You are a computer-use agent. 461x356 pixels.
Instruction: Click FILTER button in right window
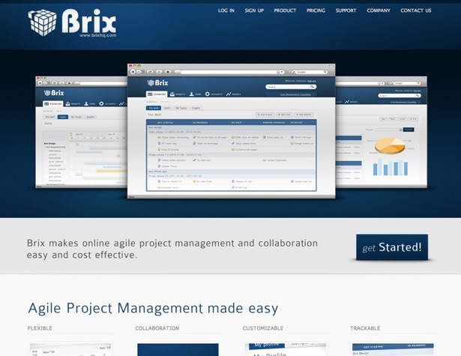pyautogui.click(x=409, y=130)
